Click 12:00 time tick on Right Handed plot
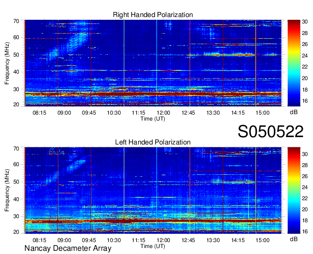This screenshot has height=254, width=313. click(163, 113)
